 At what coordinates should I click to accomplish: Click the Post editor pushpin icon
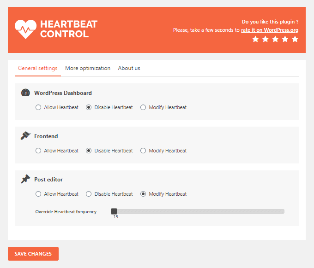click(25, 179)
